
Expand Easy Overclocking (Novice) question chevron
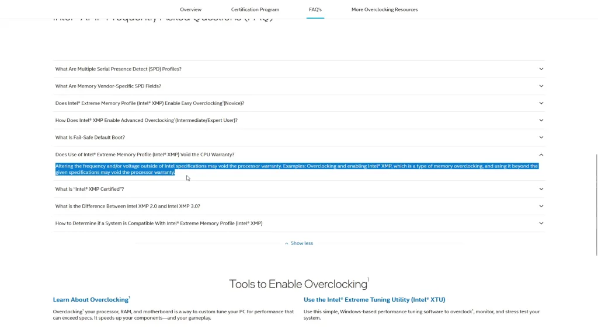(541, 103)
